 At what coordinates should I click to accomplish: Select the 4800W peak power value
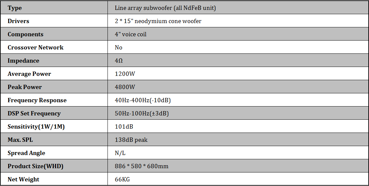(125, 87)
